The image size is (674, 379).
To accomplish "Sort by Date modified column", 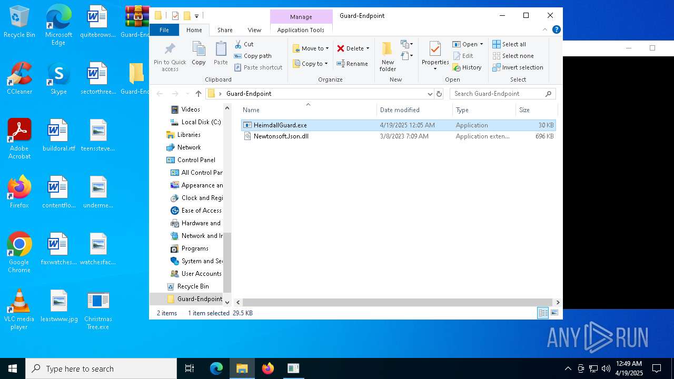I will (x=415, y=110).
